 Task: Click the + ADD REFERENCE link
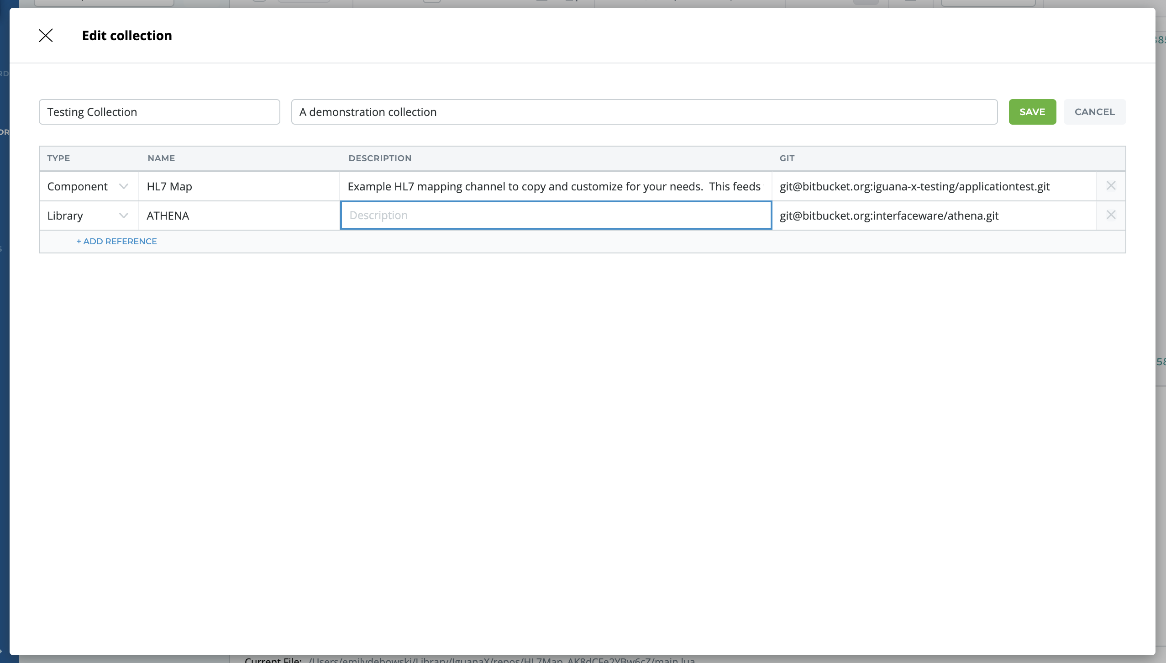(x=116, y=242)
